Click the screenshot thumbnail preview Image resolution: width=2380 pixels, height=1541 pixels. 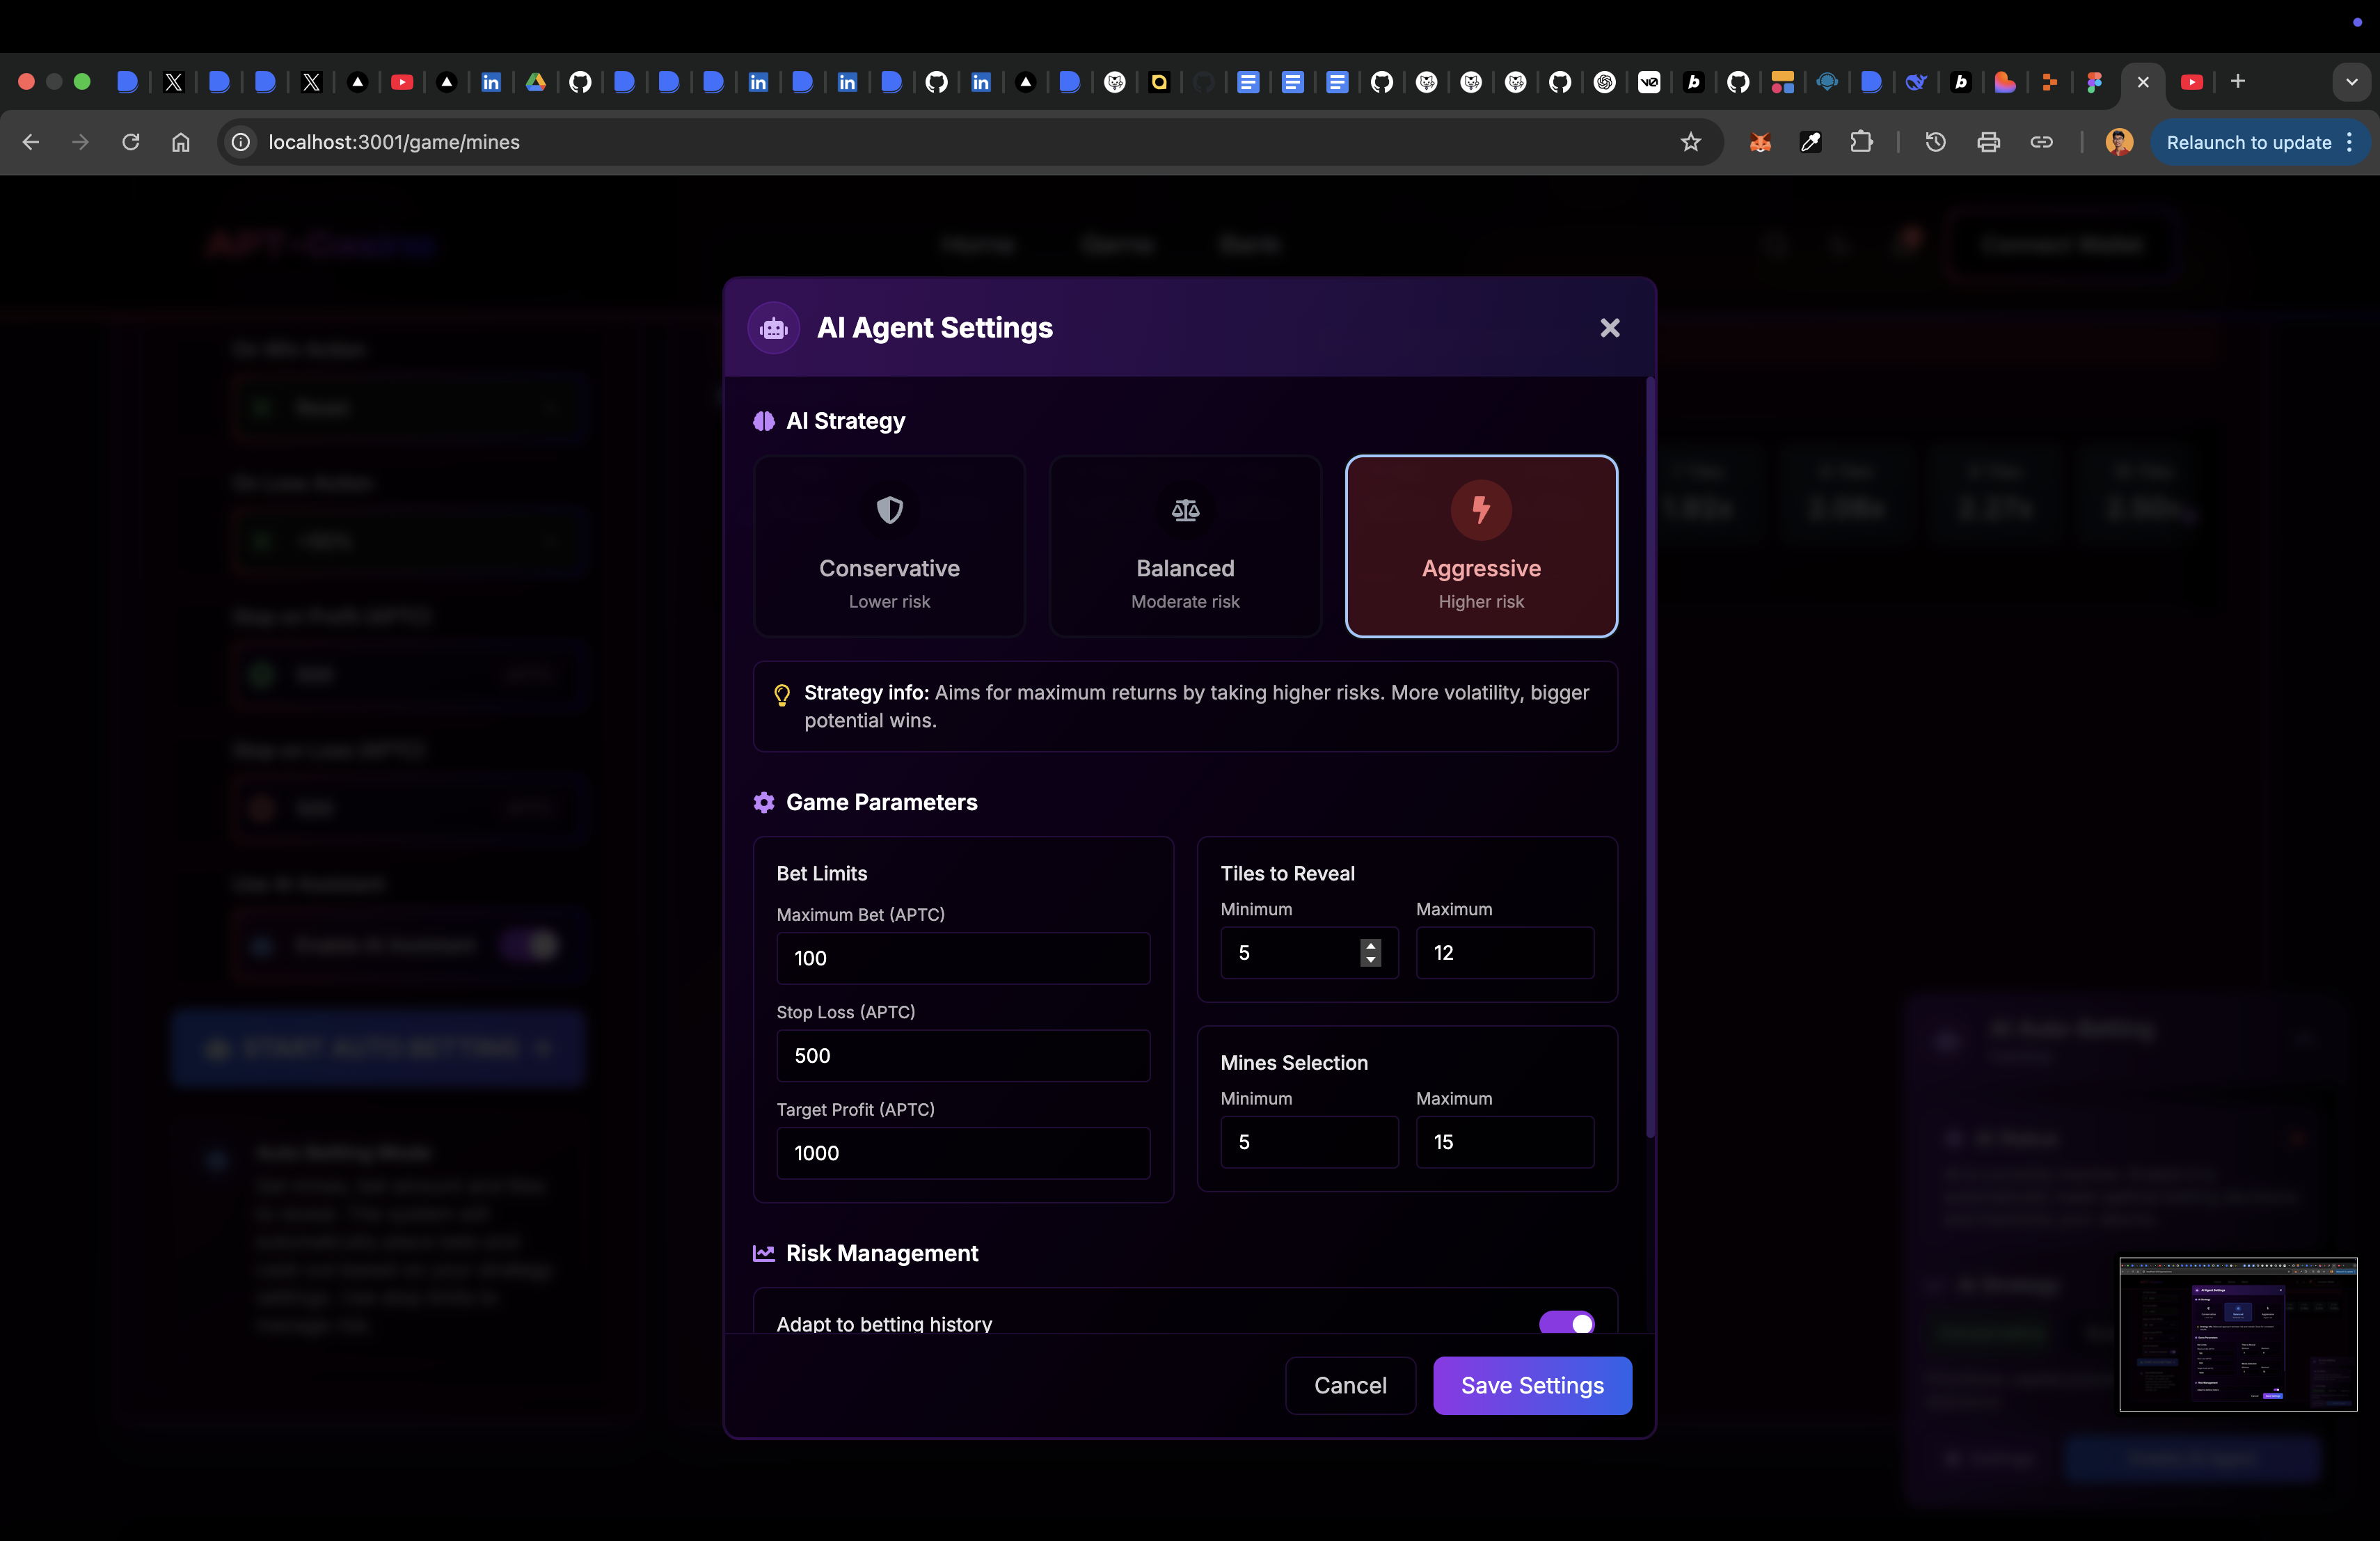(2237, 1334)
